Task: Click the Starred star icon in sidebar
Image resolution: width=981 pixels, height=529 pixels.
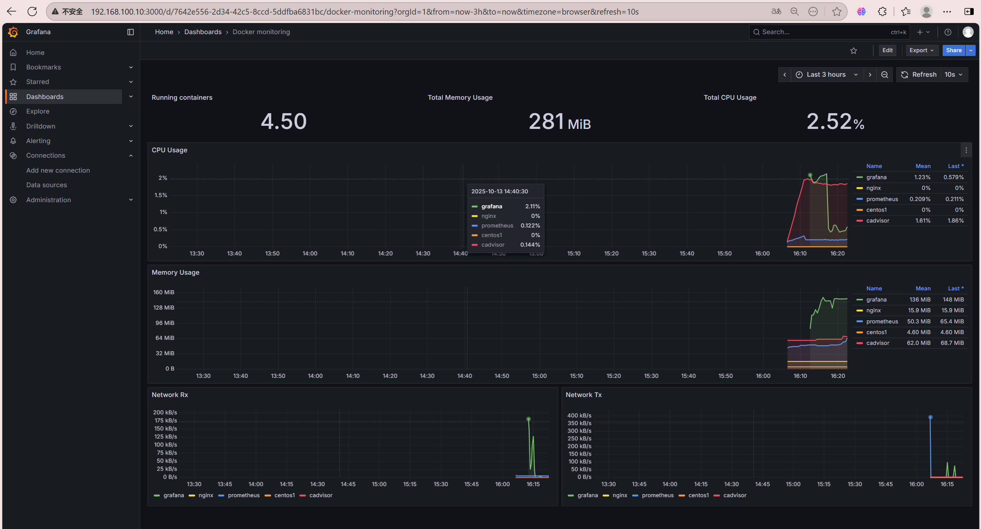Action: [x=13, y=82]
